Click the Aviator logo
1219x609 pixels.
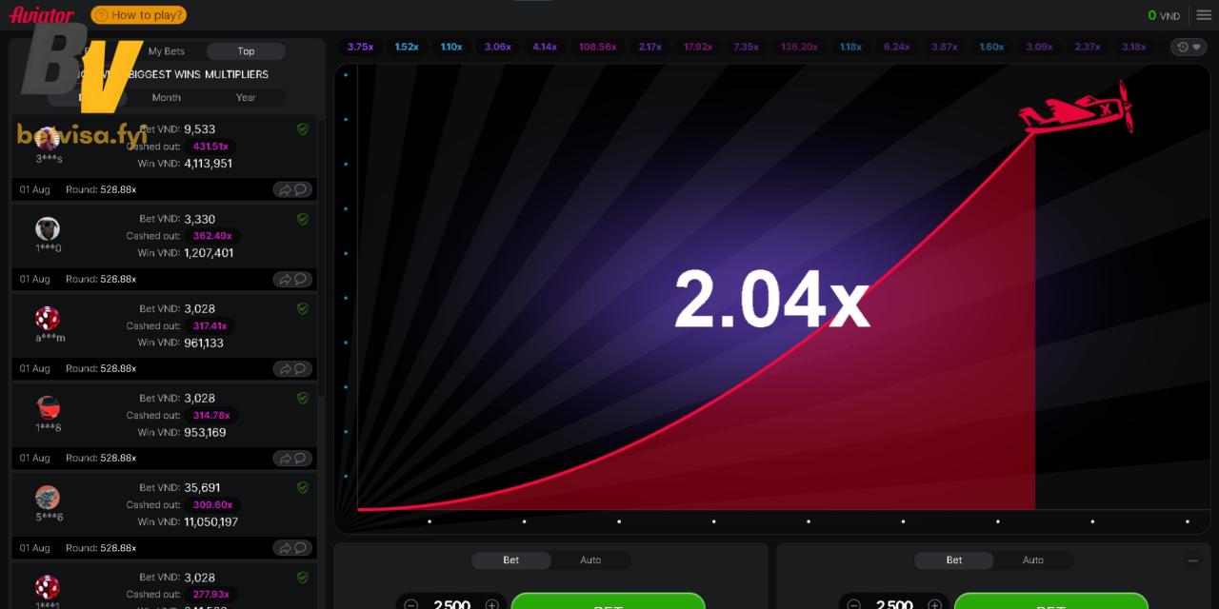42,15
